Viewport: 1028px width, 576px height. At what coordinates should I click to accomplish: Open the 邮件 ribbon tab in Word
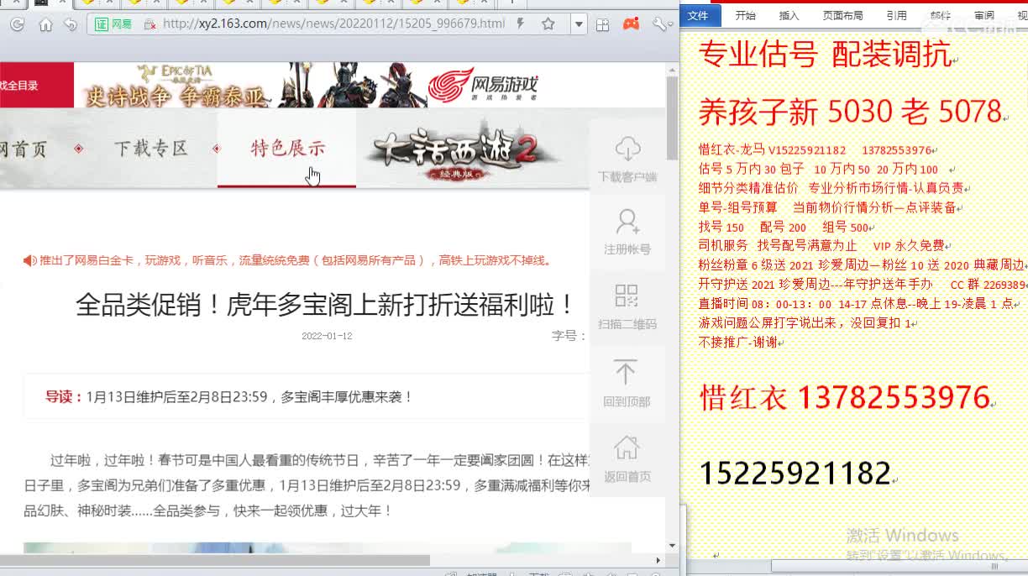(x=940, y=15)
